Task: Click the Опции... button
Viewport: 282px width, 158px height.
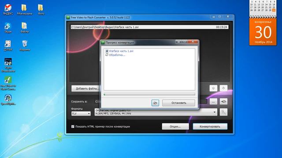Action: click(175, 126)
